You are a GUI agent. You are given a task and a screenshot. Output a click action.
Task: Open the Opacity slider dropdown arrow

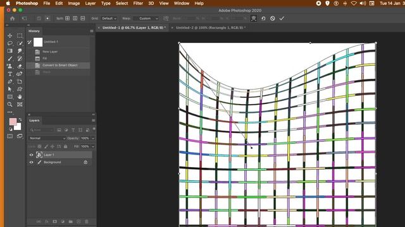point(93,139)
